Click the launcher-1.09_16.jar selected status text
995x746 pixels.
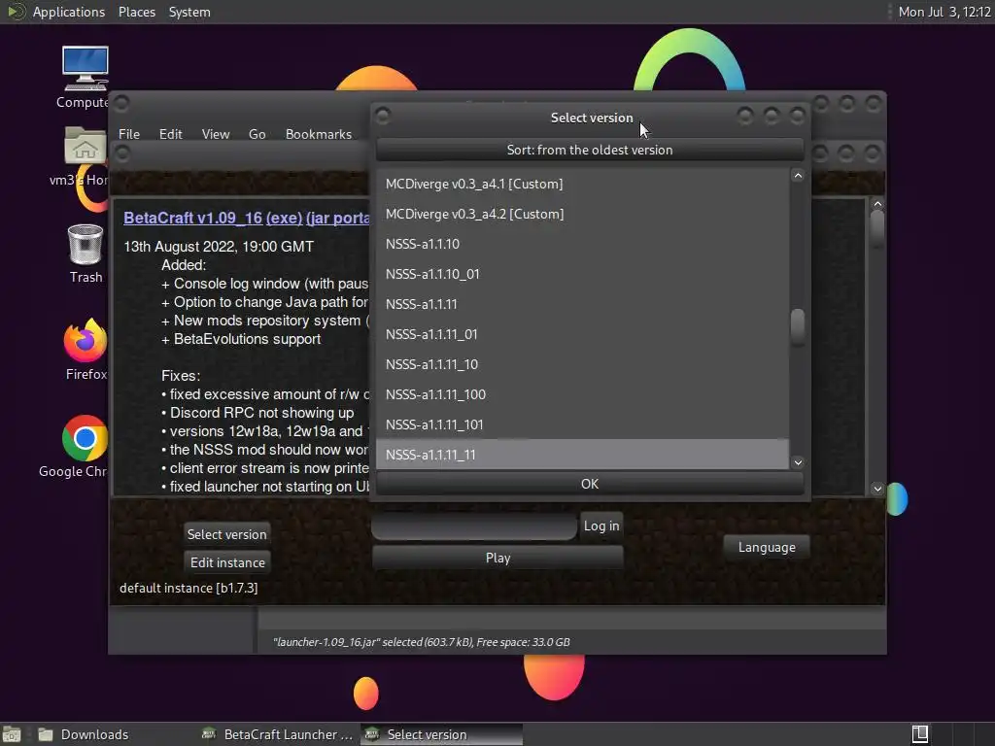coord(422,642)
